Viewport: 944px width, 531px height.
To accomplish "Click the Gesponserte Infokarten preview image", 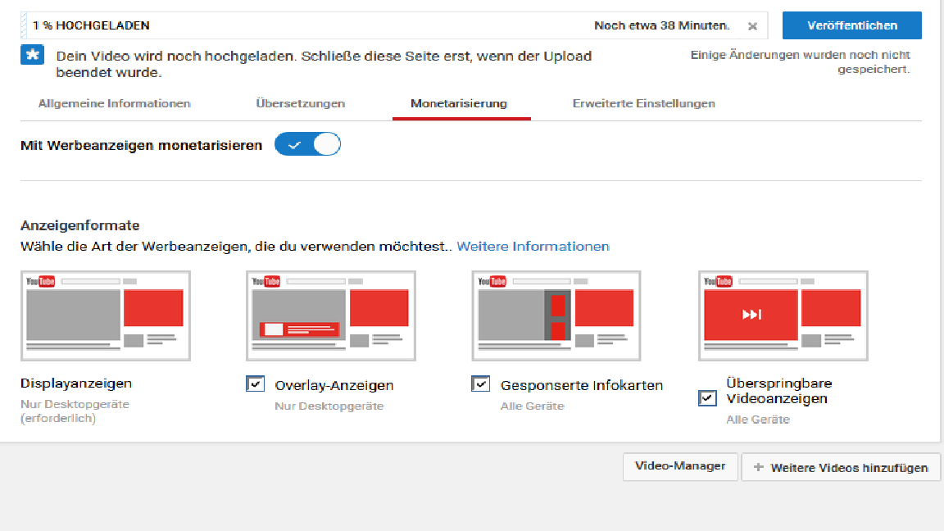I will (x=557, y=315).
